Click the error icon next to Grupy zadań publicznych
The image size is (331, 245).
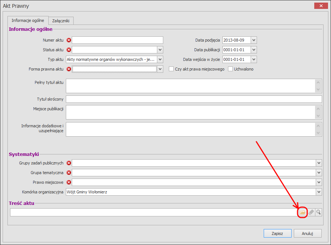tap(69, 163)
